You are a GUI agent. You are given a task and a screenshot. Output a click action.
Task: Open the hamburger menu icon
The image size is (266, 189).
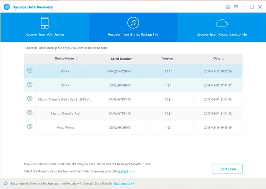coord(236,7)
